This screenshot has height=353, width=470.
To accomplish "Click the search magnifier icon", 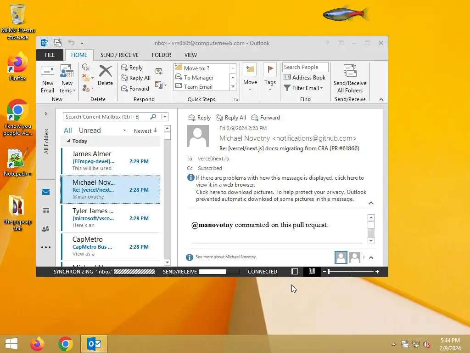I will point(153,116).
